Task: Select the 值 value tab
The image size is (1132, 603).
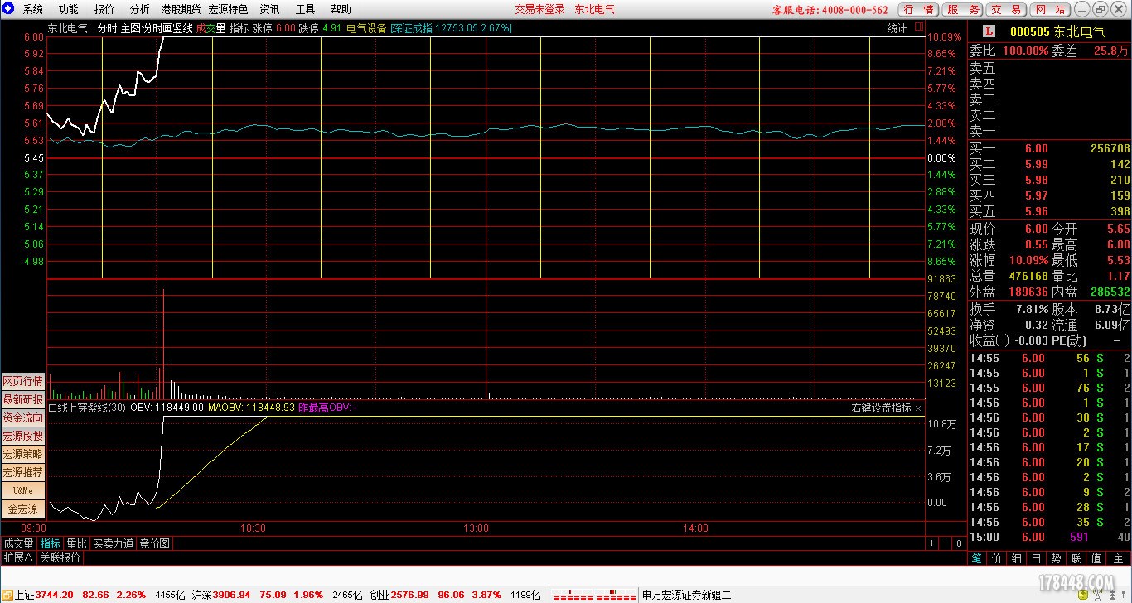Action: [1096, 559]
